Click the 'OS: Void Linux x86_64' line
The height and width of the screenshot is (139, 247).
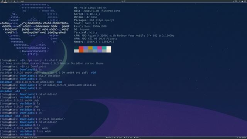tap(90, 8)
